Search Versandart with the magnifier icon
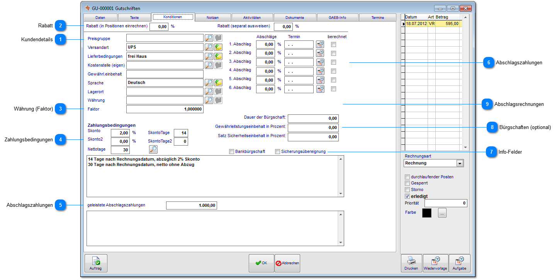 click(x=209, y=47)
